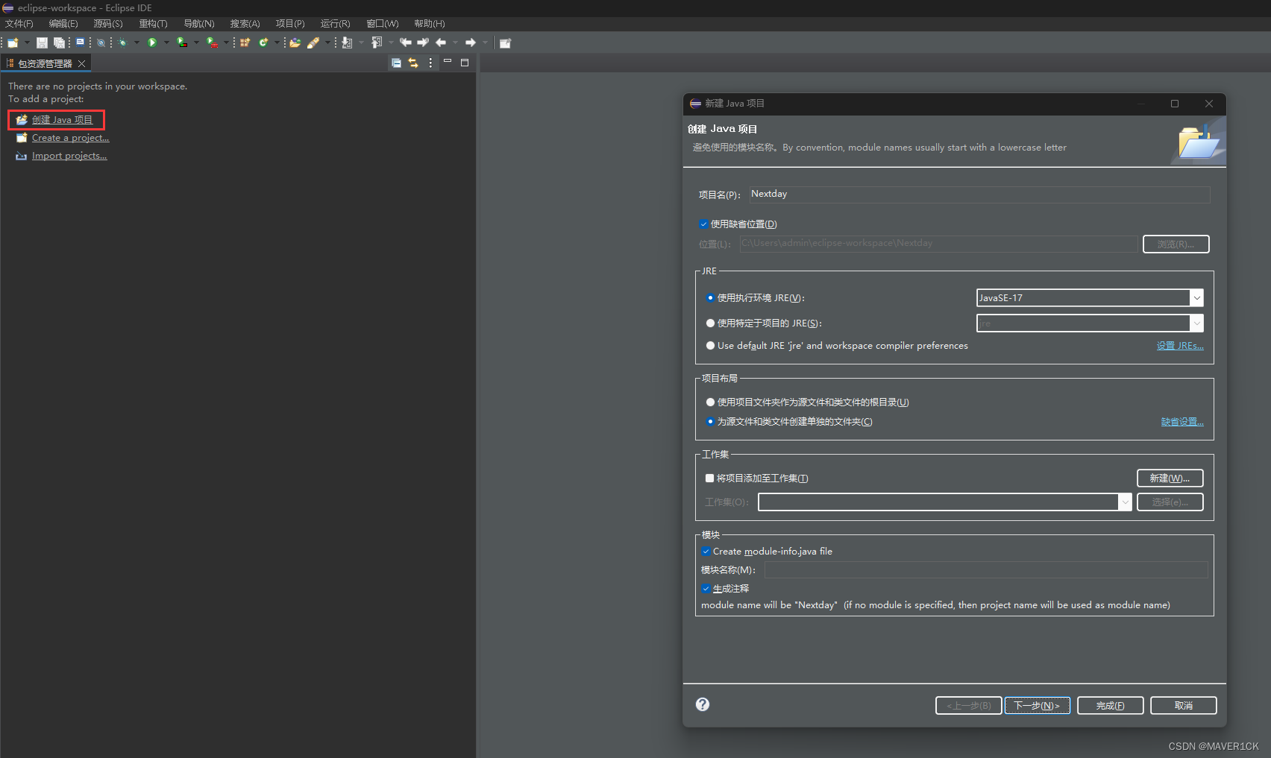Click the Forward navigation arrow icon

[x=470, y=42]
